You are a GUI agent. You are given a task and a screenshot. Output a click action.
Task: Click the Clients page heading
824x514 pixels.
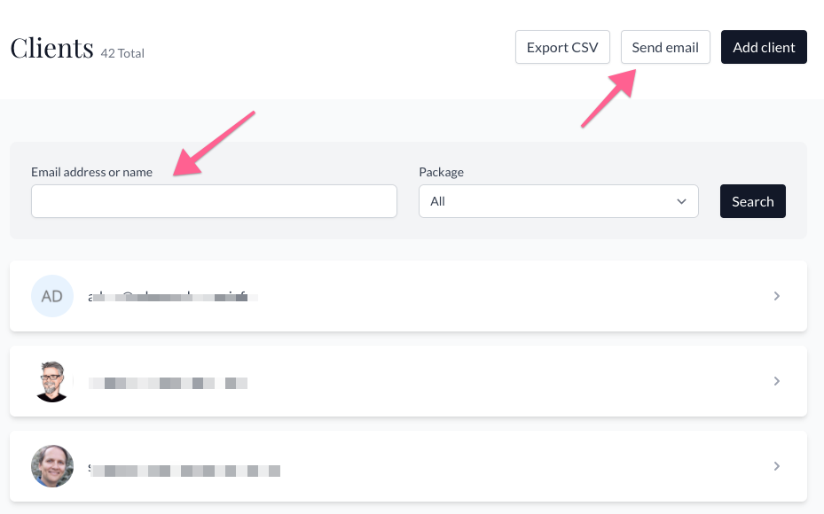click(51, 48)
